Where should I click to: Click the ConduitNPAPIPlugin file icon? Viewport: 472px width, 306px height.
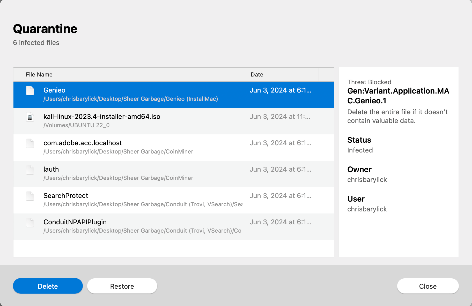click(30, 223)
